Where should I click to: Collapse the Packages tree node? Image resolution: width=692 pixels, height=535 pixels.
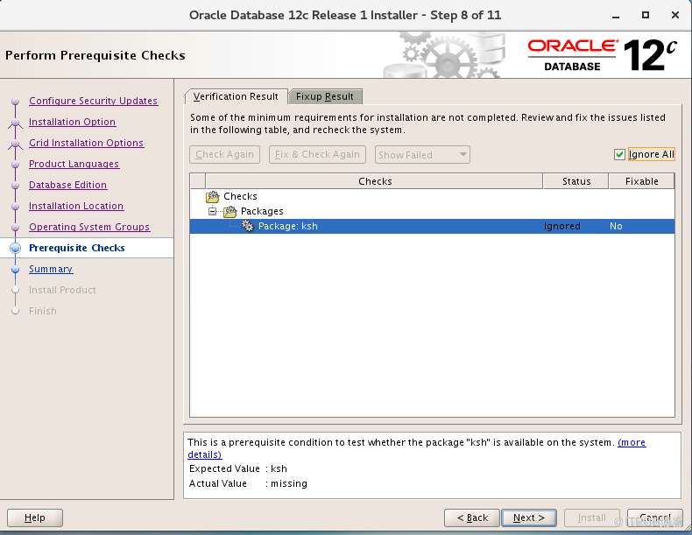tap(212, 211)
